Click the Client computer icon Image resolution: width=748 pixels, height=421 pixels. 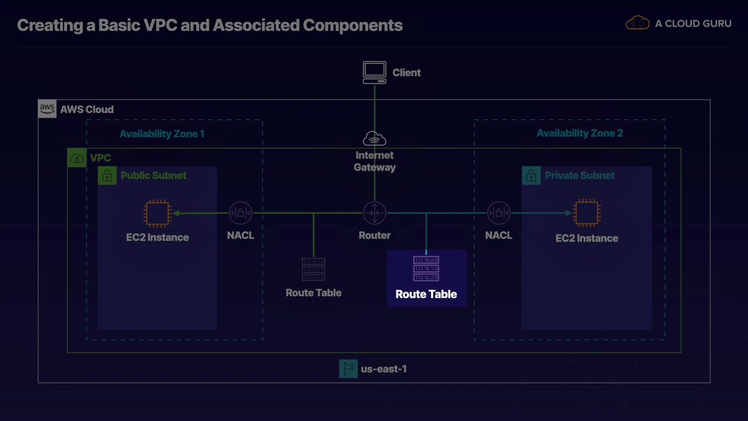(374, 72)
